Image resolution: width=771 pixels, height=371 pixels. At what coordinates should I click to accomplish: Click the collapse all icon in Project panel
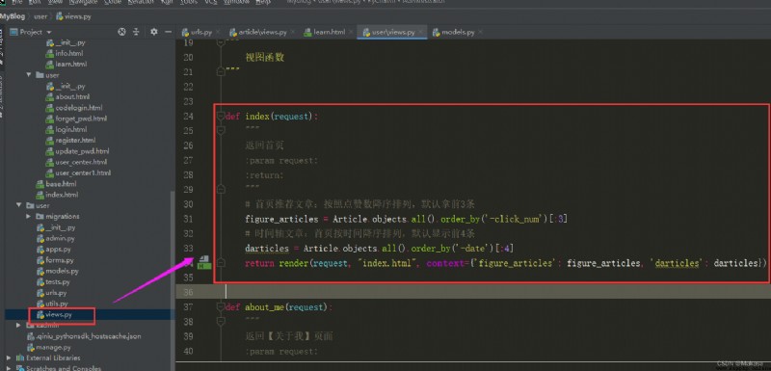[x=136, y=32]
